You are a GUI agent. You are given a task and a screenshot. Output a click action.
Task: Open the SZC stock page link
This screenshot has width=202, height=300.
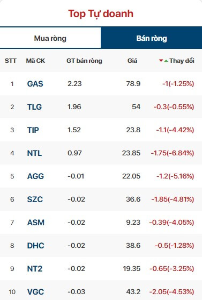(35, 199)
